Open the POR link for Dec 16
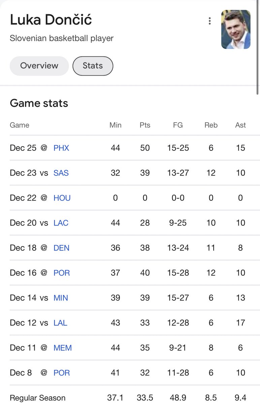Viewport: 260px width, 405px height. 62,273
